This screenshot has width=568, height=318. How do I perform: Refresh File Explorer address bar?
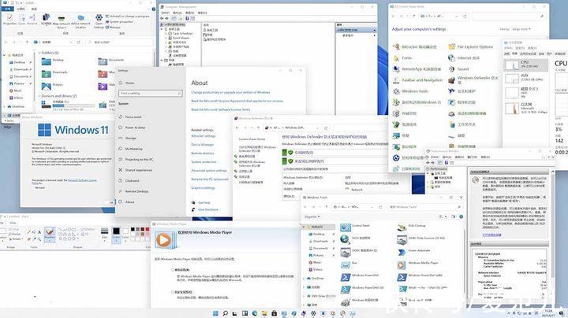[78, 43]
